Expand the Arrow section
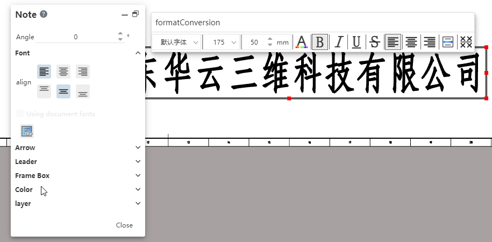This screenshot has width=492, height=242. (78, 147)
